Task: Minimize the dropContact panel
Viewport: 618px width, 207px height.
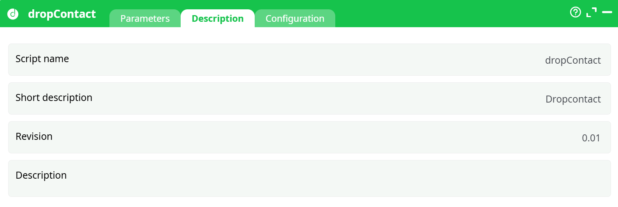Action: (x=607, y=12)
